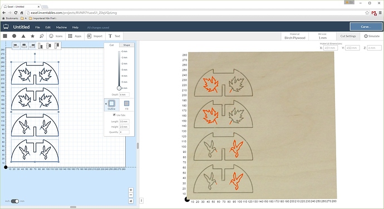Open the Chrome menu
The height and width of the screenshot is (209, 384).
(380, 13)
